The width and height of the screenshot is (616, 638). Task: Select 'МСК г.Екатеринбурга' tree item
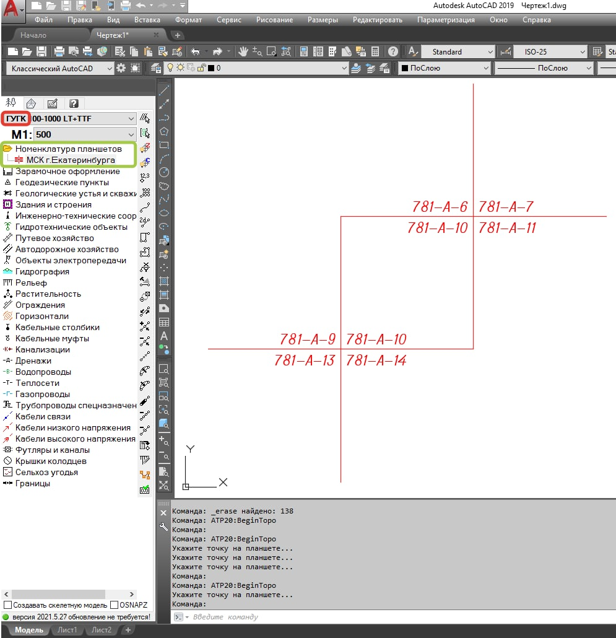click(70, 160)
